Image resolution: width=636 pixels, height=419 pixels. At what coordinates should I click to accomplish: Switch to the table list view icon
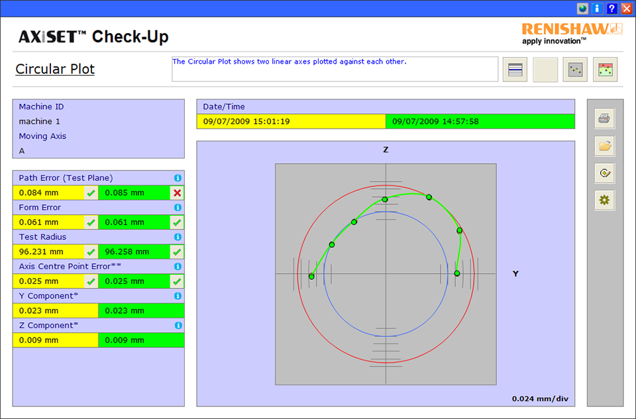click(515, 70)
